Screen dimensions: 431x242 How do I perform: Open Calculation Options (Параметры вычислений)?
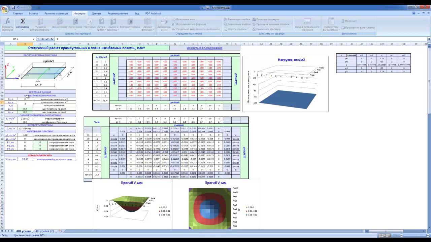coord(331,25)
